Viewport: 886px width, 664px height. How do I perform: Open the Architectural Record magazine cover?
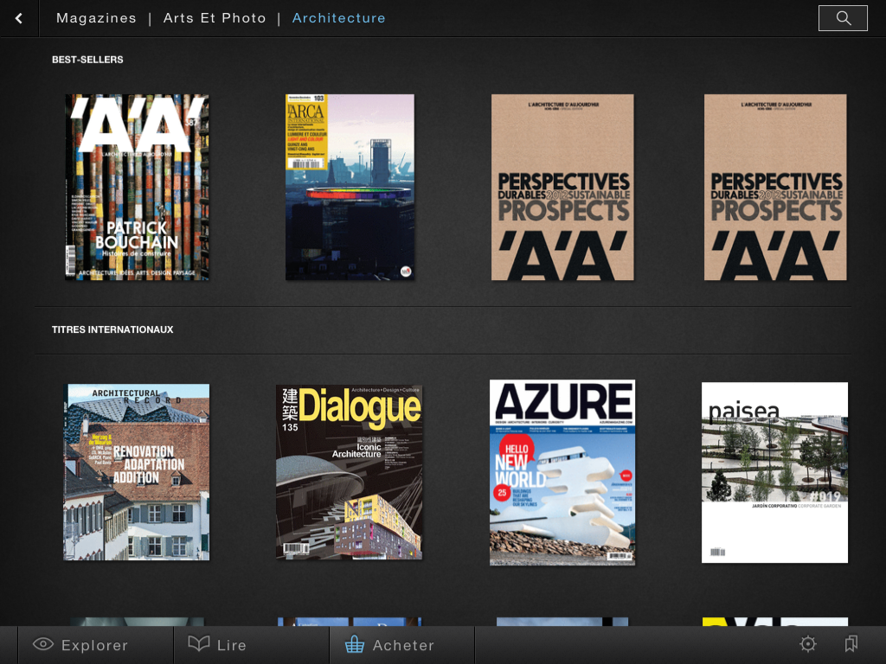pos(137,472)
